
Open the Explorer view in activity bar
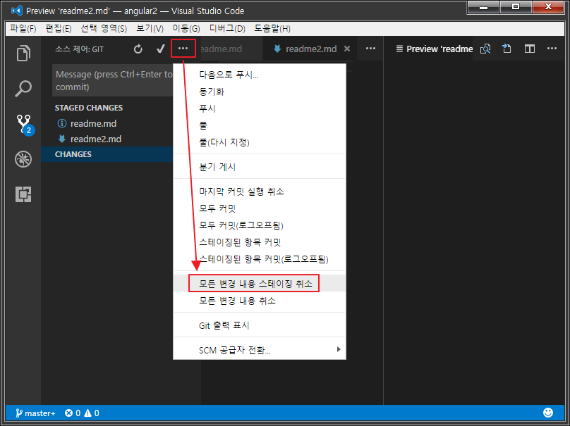point(23,54)
